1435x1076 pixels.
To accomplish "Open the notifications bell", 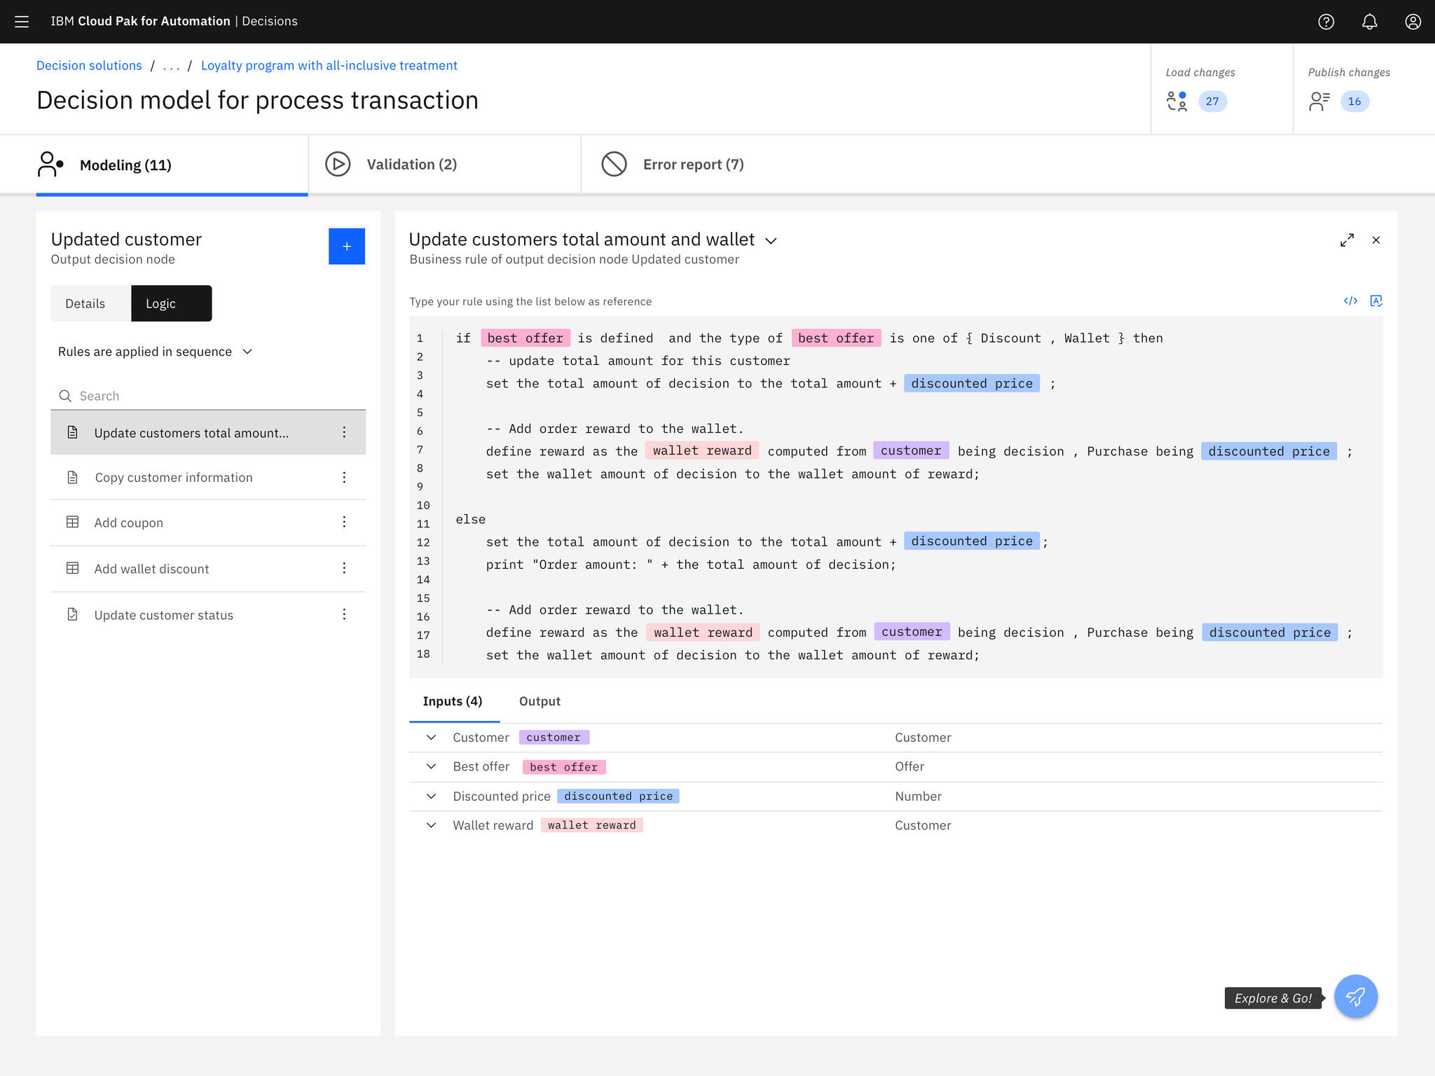I will click(1369, 22).
